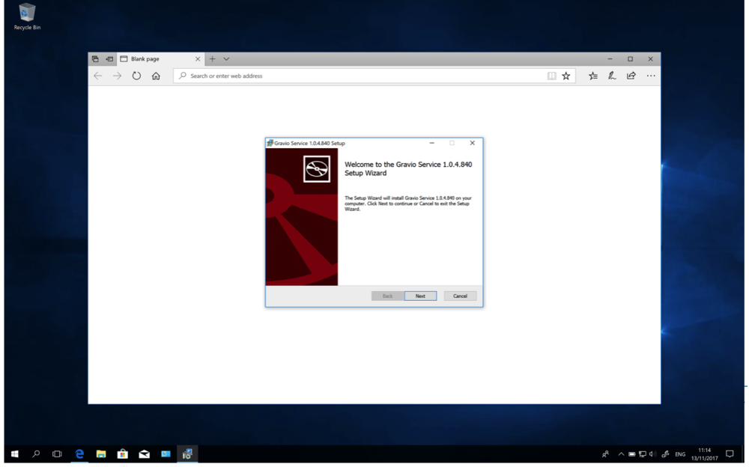This screenshot has width=749, height=467.
Task: Maximize the Edge browser window
Action: coord(630,58)
